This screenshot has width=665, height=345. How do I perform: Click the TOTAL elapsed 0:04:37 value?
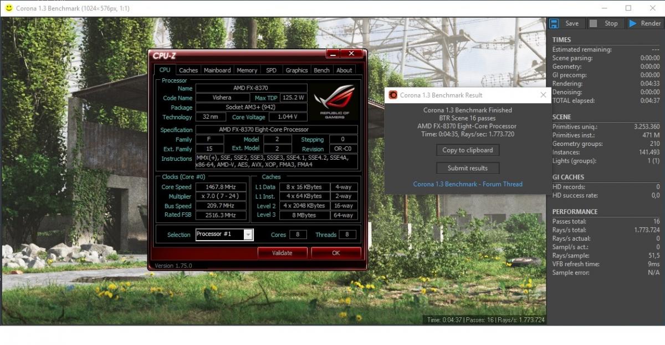[649, 101]
